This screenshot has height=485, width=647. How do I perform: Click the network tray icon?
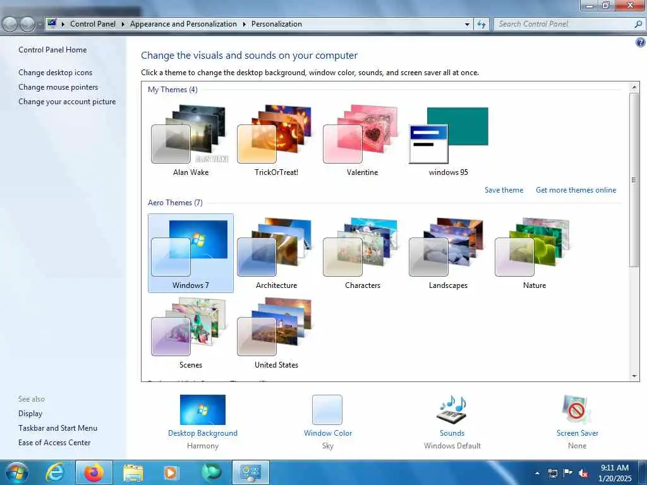click(552, 473)
